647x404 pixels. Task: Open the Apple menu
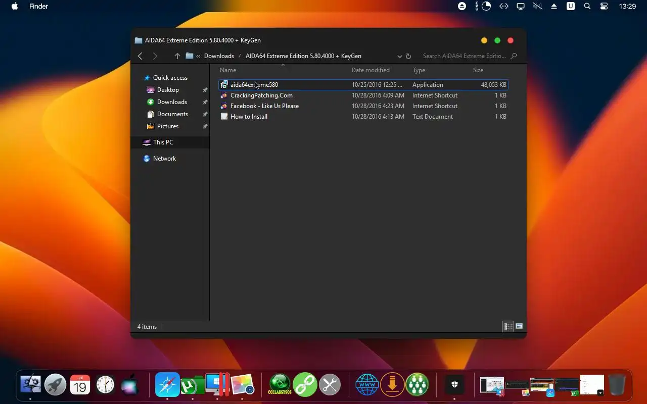point(15,7)
